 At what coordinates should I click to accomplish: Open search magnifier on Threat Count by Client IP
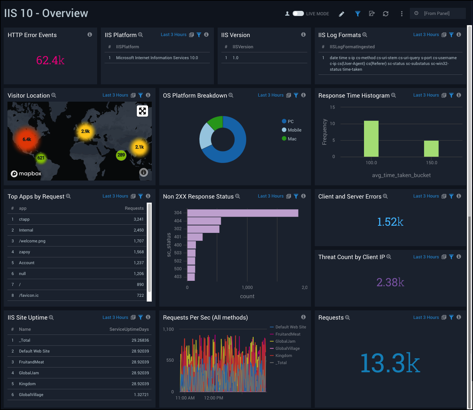(389, 257)
